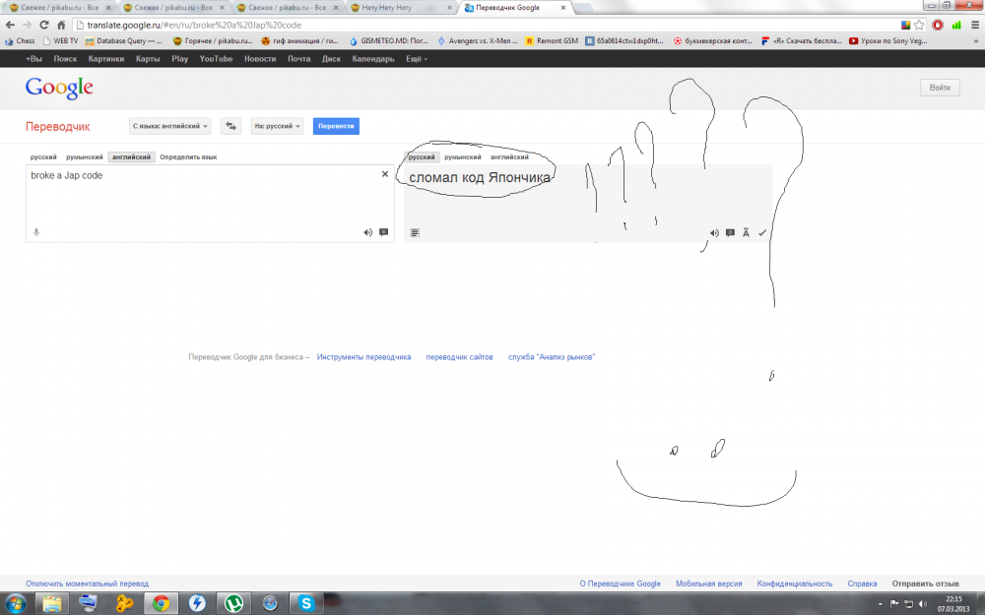Open the 'Chess' bookmark
Screen dimensions: 985x615
point(20,40)
